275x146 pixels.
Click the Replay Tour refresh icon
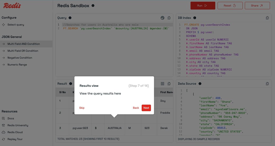point(3,139)
